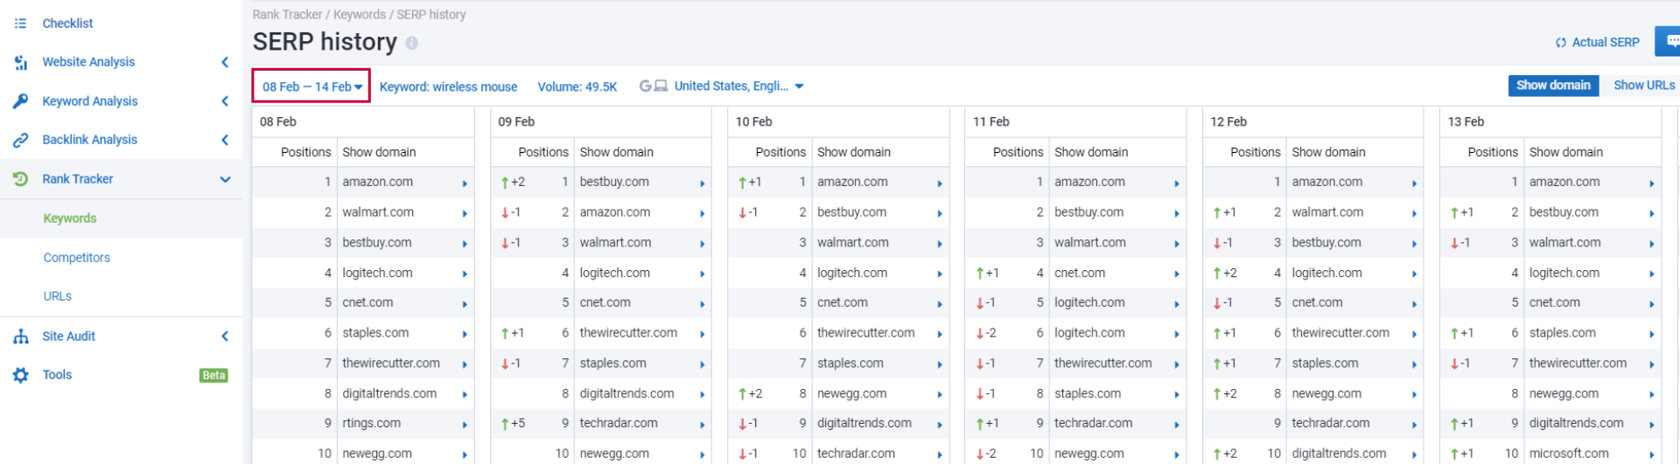Click arrow beside digitaltrends.com on 08 Feb
This screenshot has width=1680, height=464.
click(465, 395)
